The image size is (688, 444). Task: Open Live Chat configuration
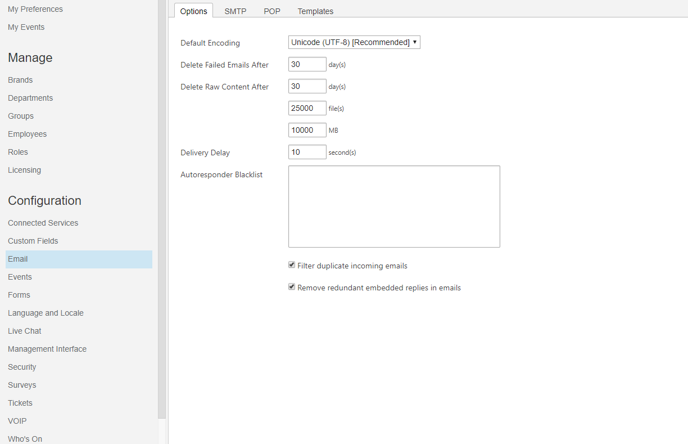coord(25,331)
